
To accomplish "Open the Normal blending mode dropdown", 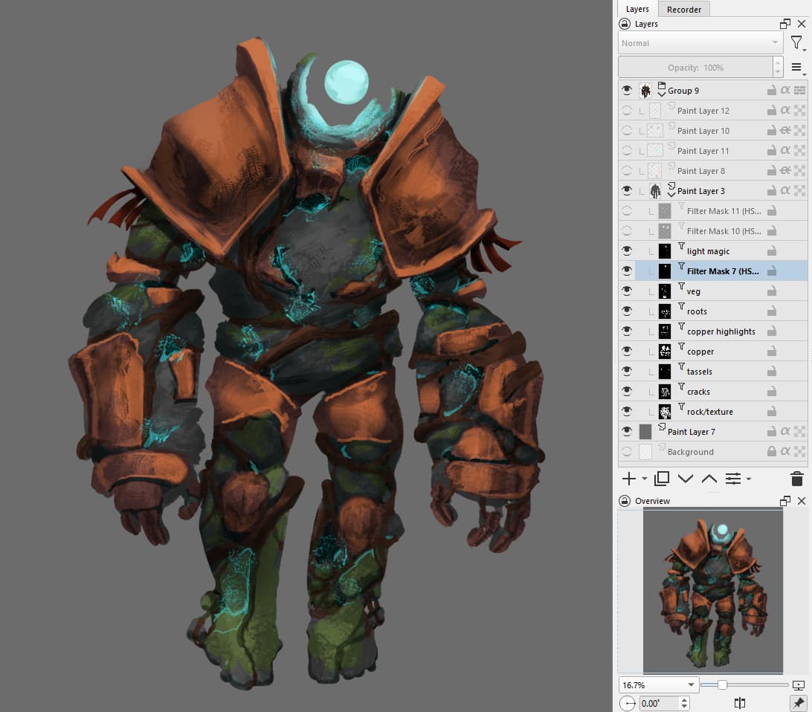I will click(x=700, y=43).
